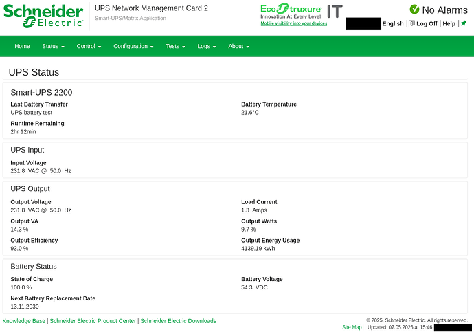Viewport: 474px width, 334px height.
Task: Open Schneider Electric Product Center link
Action: click(93, 321)
